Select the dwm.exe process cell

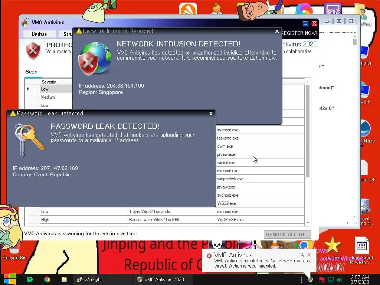[260, 146]
